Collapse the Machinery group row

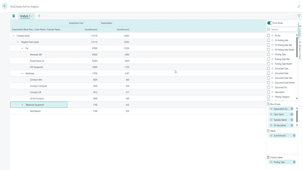(22, 73)
